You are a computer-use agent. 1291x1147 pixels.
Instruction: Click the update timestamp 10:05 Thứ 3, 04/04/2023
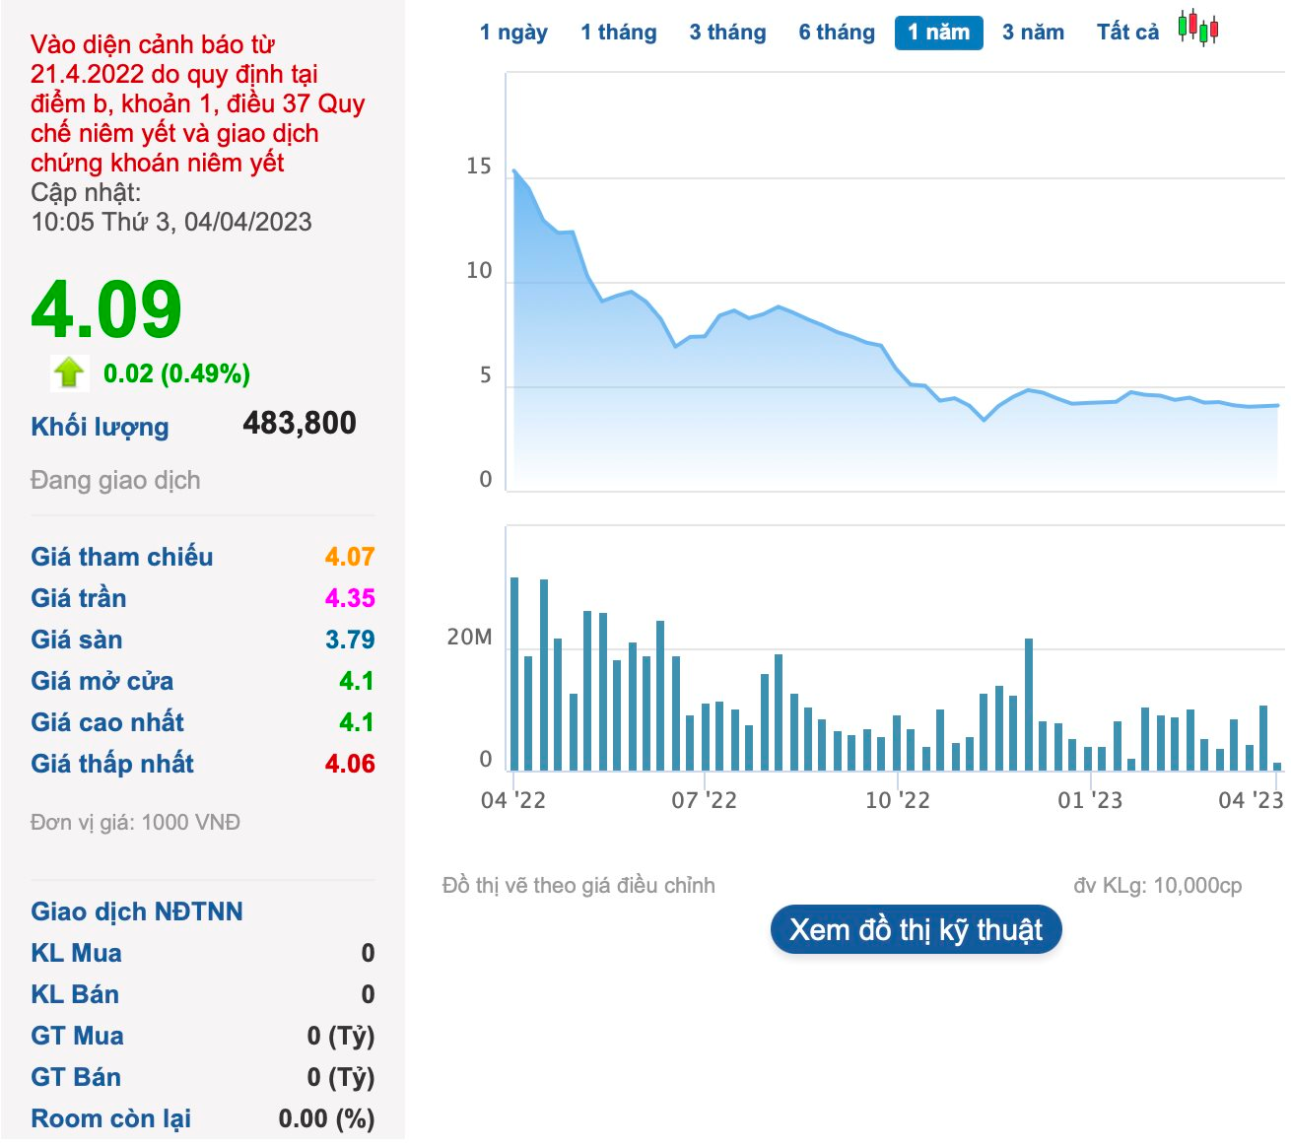(x=171, y=222)
